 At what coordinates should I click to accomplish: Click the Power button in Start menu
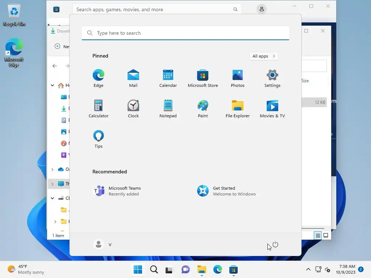coord(275,245)
